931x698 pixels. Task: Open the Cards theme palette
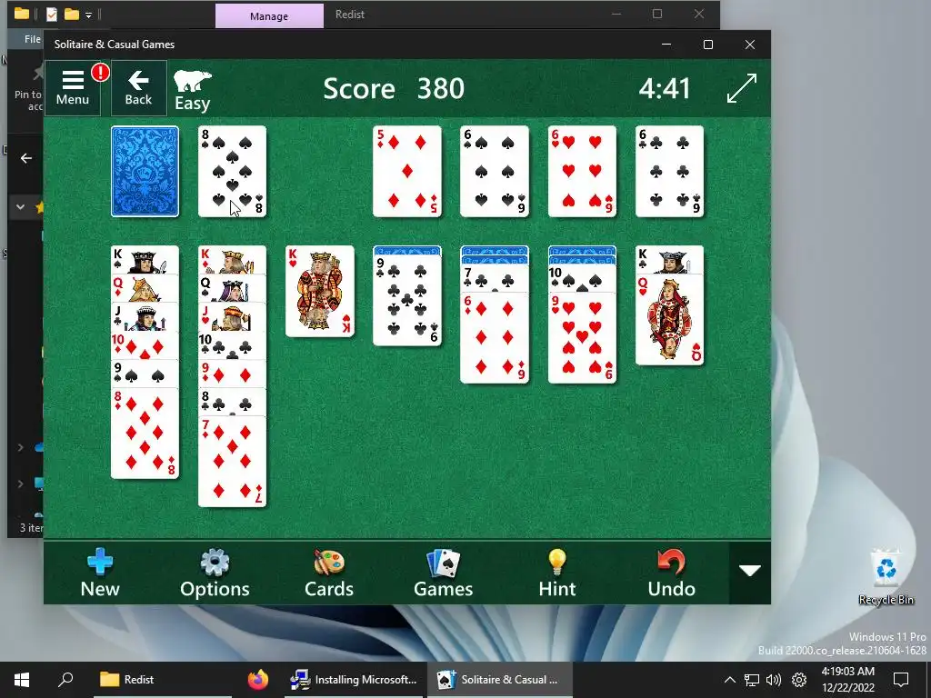329,573
